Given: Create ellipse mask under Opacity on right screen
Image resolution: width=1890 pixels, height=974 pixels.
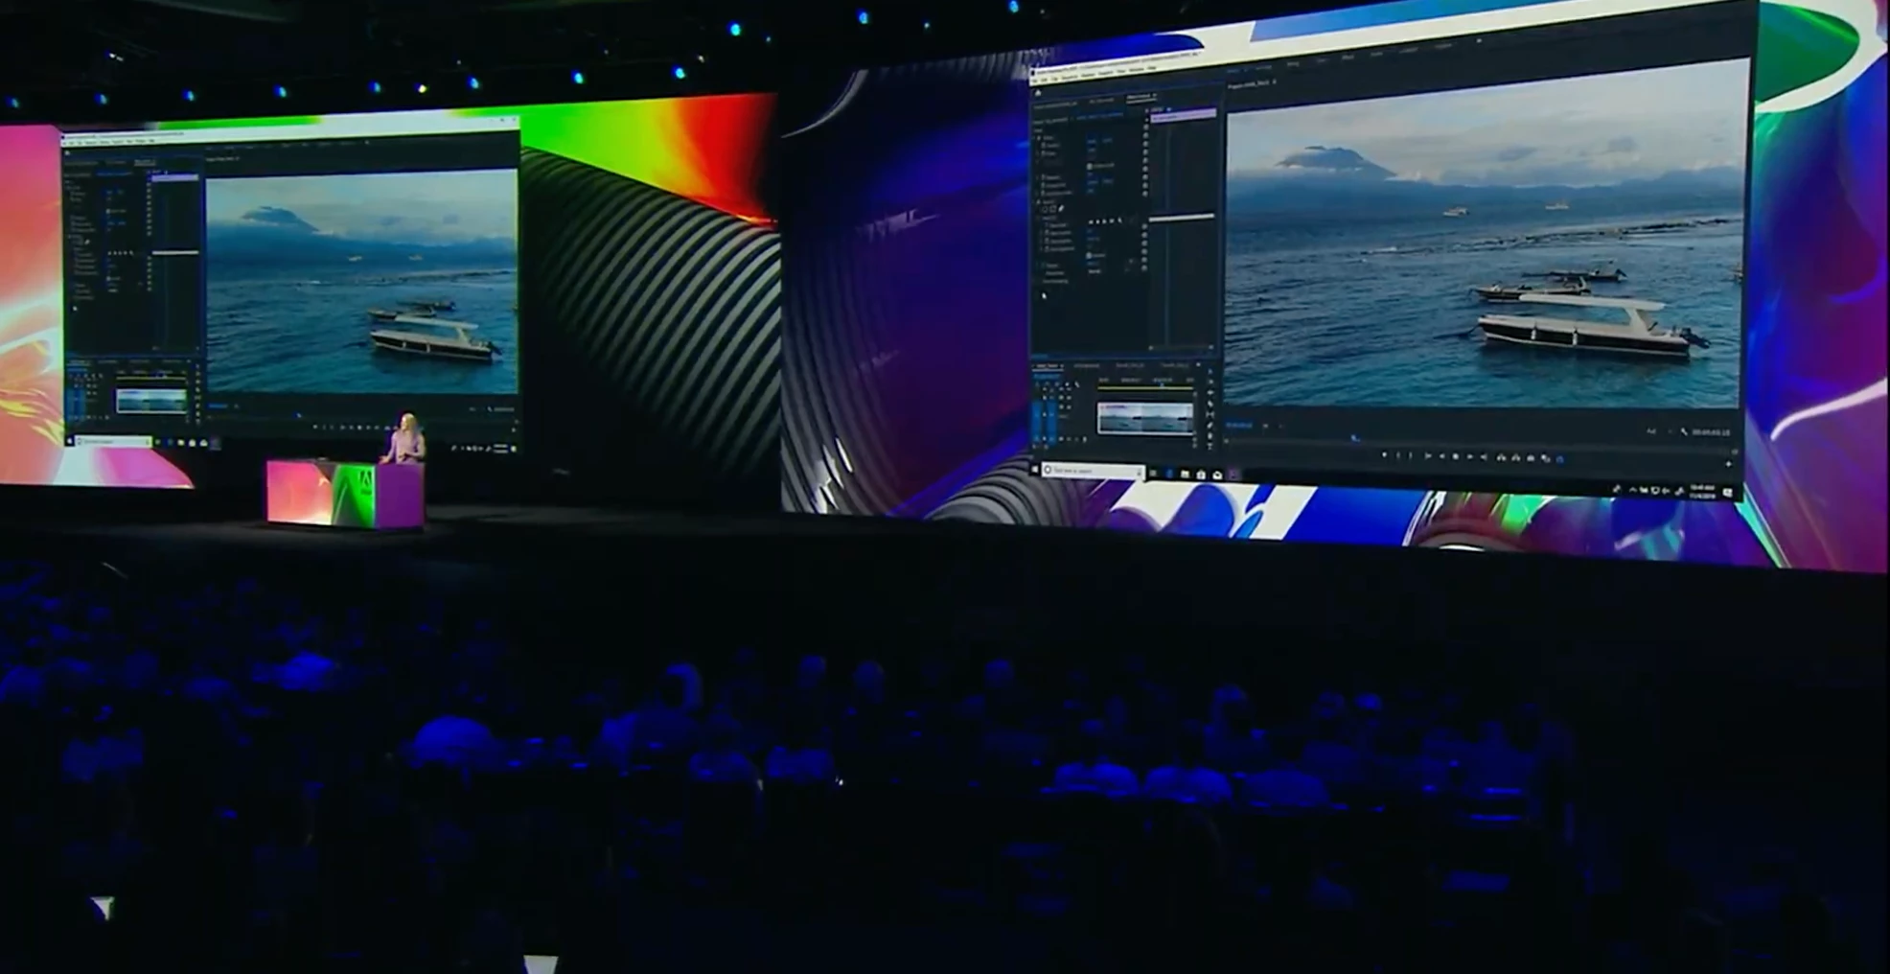Looking at the screenshot, I should click(x=1045, y=209).
